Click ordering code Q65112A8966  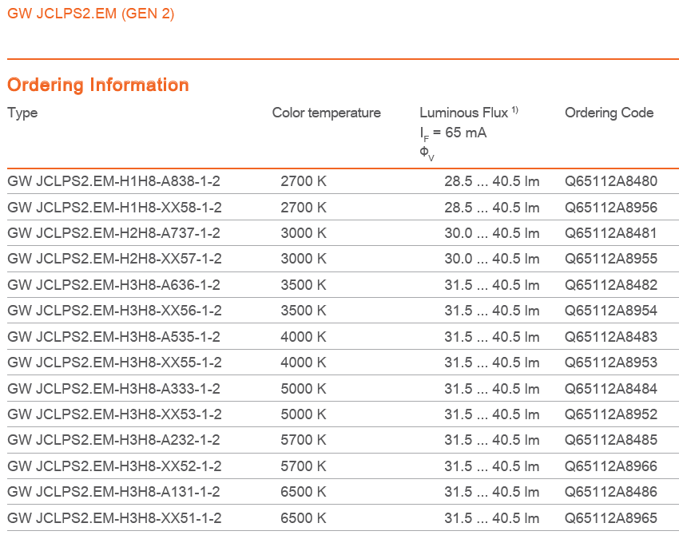[x=611, y=466]
